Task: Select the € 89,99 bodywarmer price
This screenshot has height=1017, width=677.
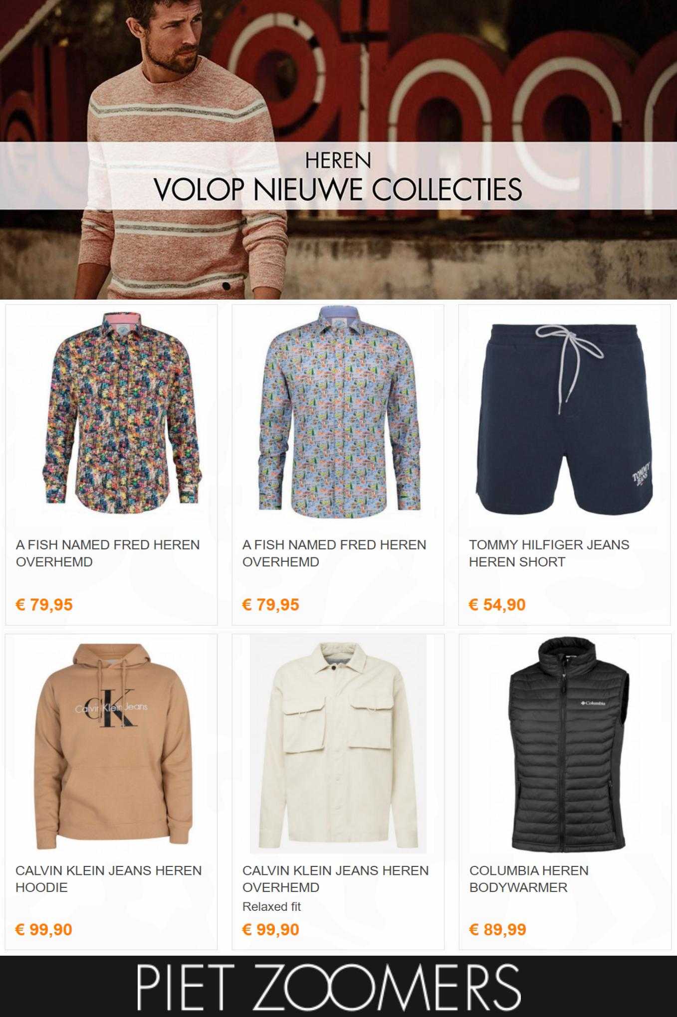Action: click(x=497, y=930)
